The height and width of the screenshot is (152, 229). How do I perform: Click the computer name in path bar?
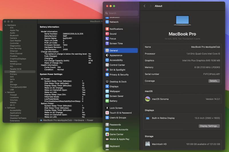click(x=58, y=120)
